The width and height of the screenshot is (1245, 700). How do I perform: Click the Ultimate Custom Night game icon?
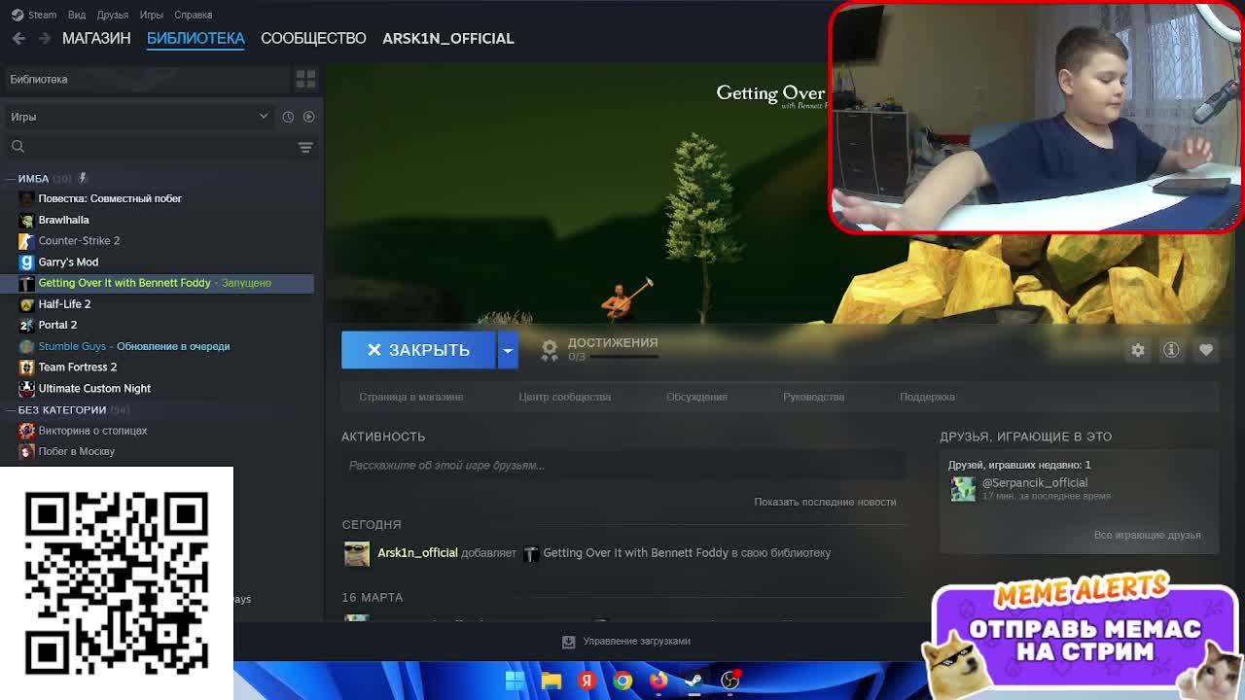coord(26,388)
